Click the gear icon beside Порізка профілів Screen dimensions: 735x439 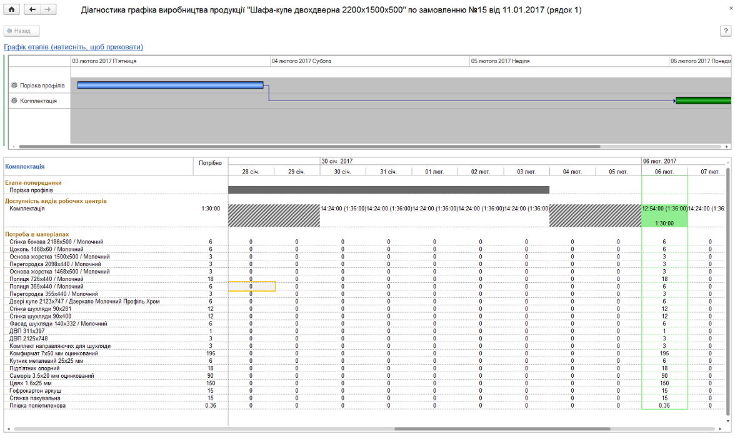point(14,85)
